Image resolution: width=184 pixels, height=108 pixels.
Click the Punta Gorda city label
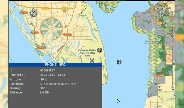coord(163,8)
